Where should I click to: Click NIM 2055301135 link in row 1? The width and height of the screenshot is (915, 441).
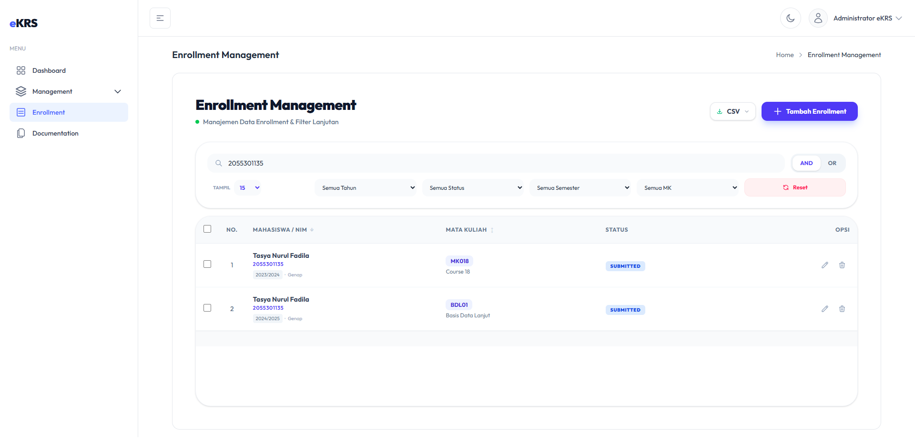268,265
